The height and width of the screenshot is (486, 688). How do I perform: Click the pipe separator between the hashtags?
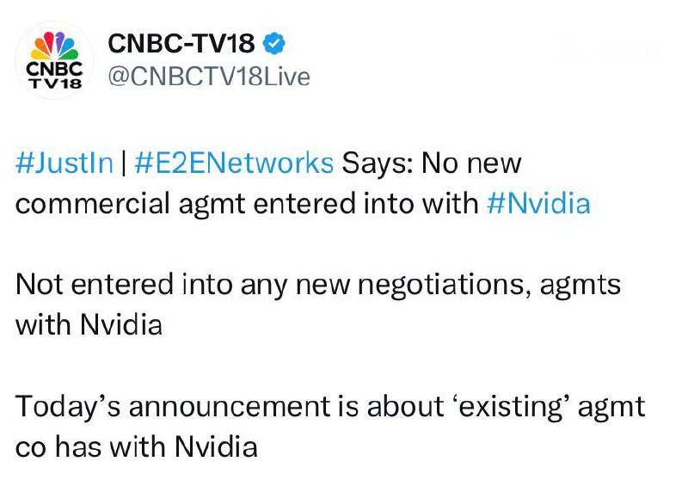pyautogui.click(x=124, y=163)
